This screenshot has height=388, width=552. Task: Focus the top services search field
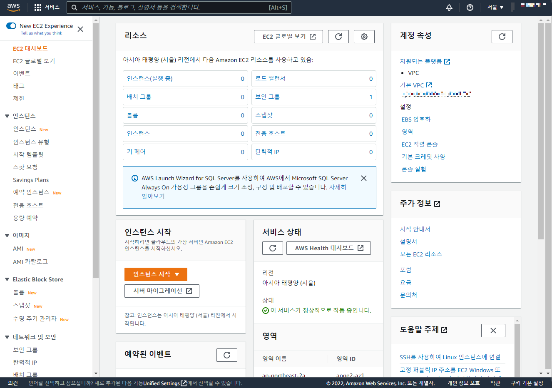[x=179, y=7]
